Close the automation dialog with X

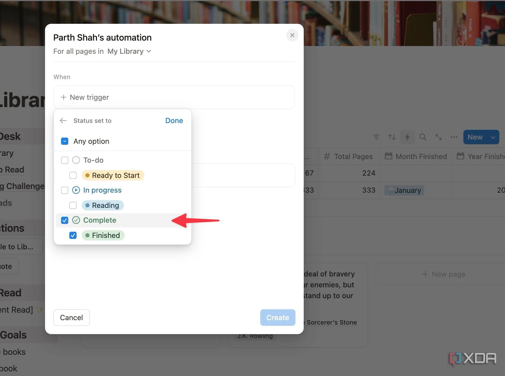pos(292,35)
